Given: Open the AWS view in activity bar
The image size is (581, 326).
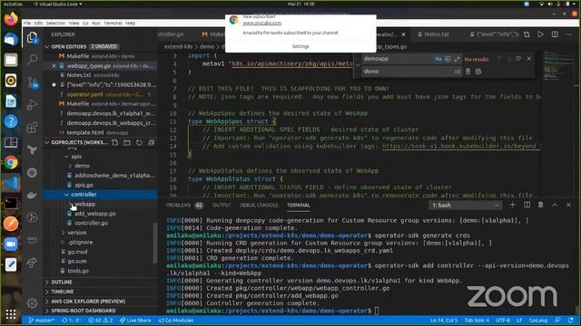Looking at the screenshot, I should pos(33,240).
